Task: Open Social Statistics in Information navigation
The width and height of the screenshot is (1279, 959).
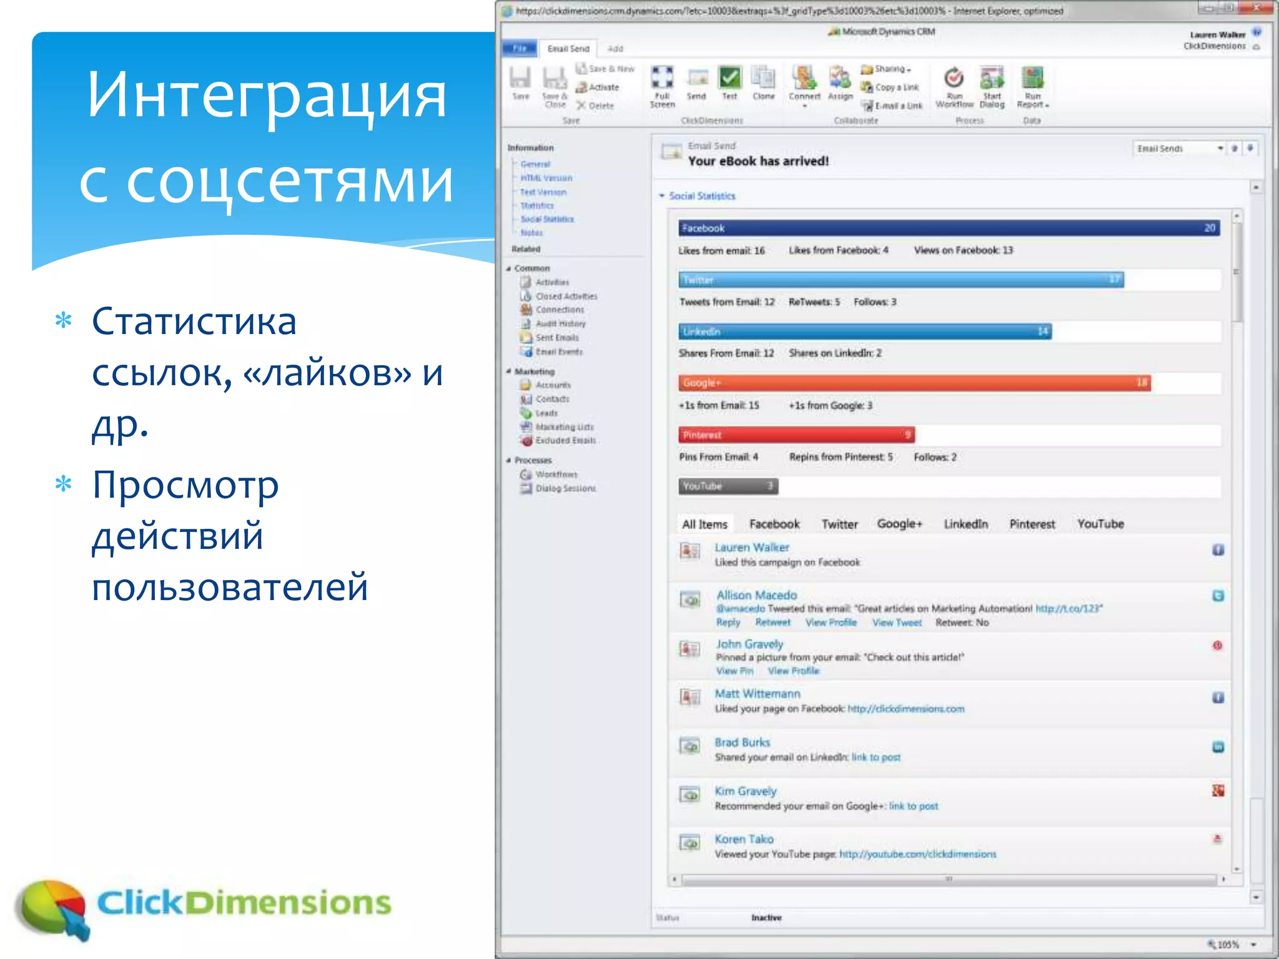Action: [547, 219]
